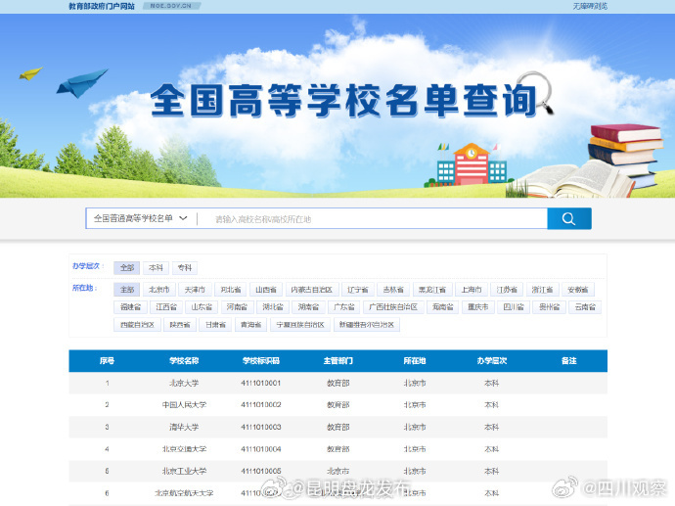Filter by 云南省 location

pos(584,306)
